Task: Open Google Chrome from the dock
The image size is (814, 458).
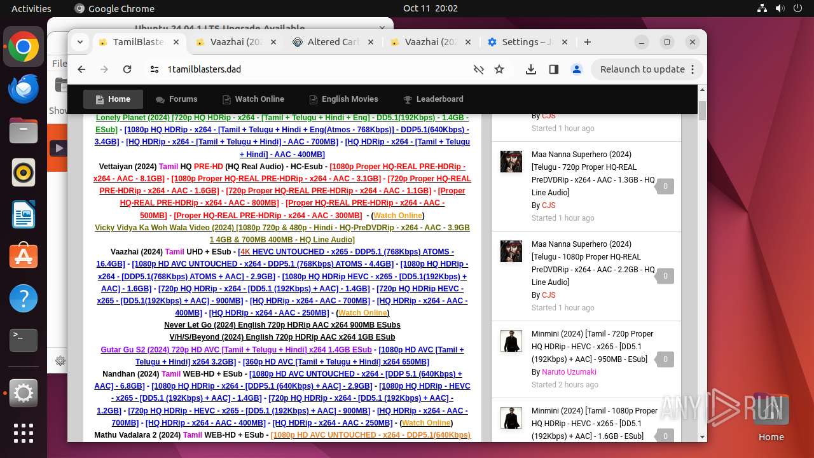Action: click(24, 47)
